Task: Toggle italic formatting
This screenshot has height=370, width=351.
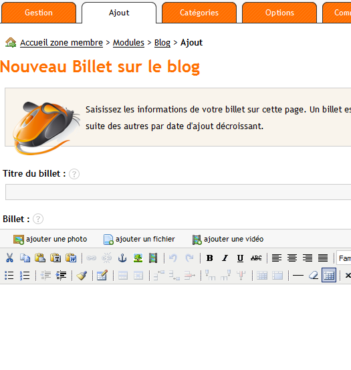Action: (225, 258)
